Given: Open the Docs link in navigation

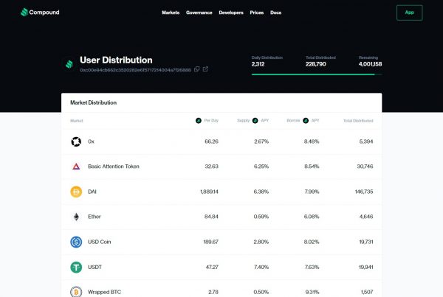Looking at the screenshot, I should click(275, 13).
